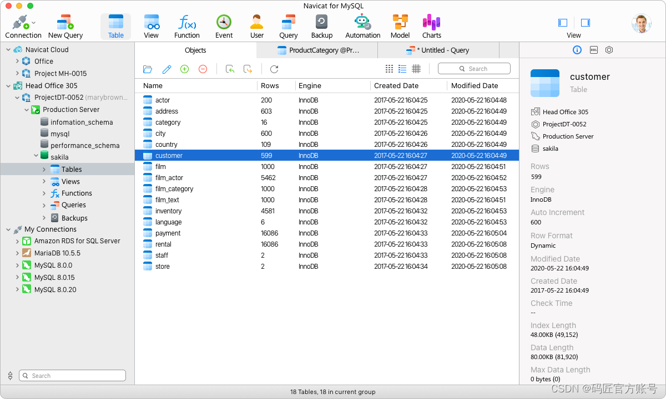Open the user profile avatar
This screenshot has height=399, width=666.
pos(642,23)
